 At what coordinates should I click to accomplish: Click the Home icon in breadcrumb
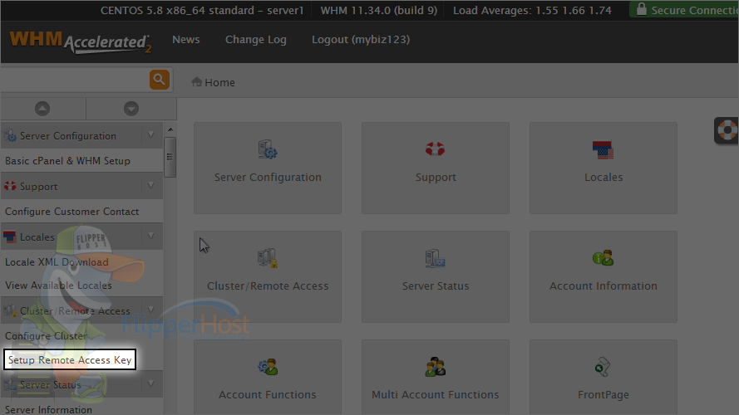pyautogui.click(x=196, y=82)
